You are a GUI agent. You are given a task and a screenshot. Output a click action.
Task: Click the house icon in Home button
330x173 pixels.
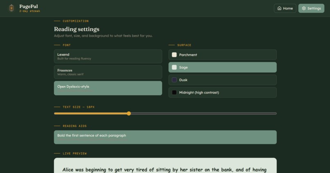(279, 8)
